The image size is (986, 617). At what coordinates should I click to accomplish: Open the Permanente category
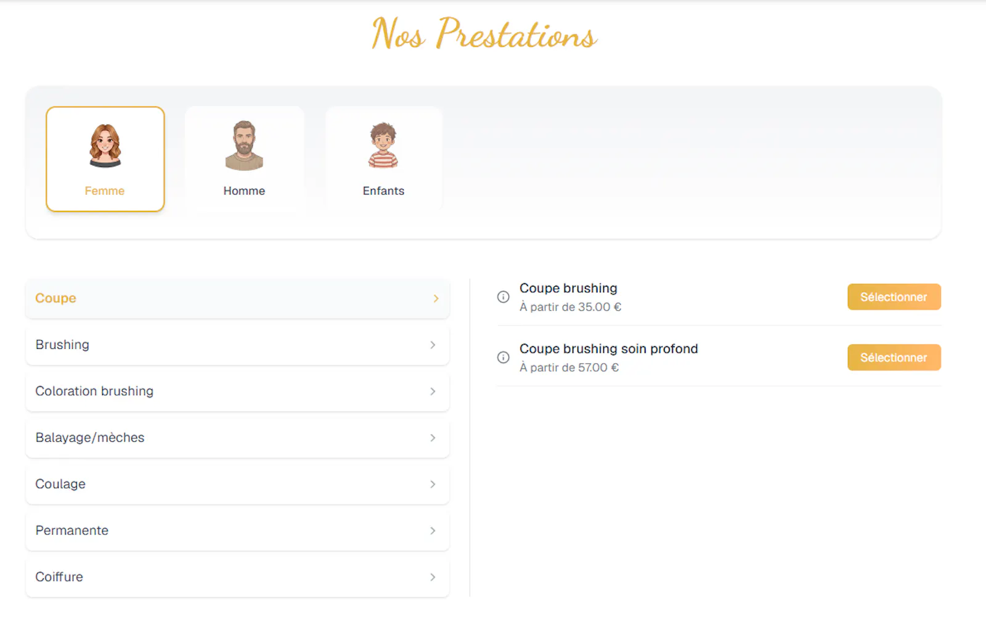coord(237,531)
